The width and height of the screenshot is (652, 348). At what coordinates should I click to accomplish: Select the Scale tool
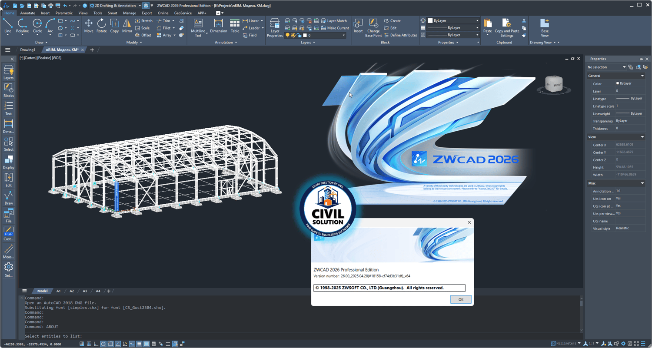(143, 28)
